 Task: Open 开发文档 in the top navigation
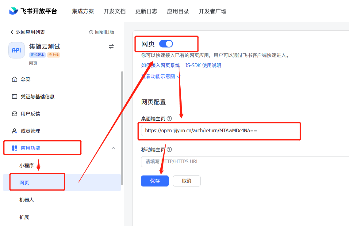115,11
